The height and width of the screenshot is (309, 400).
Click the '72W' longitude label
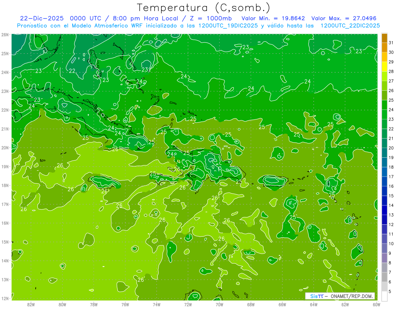tap(188, 304)
